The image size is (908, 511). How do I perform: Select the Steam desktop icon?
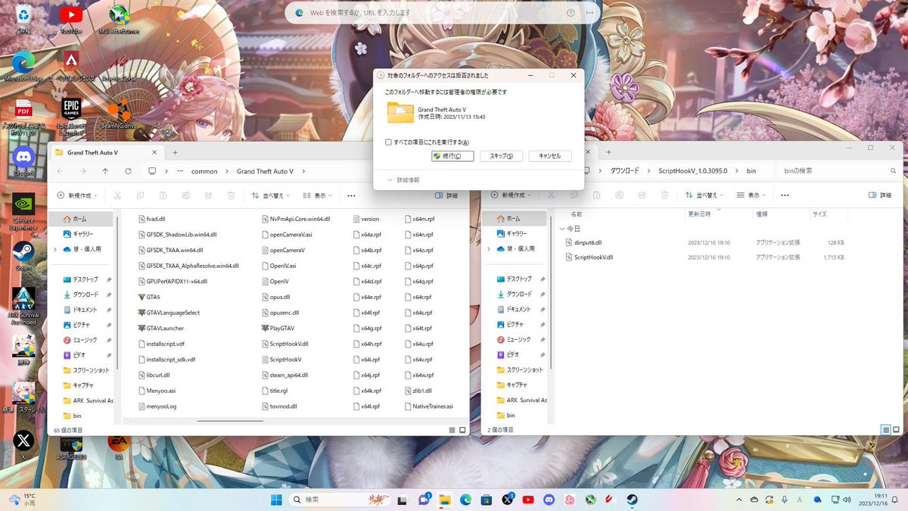point(23,255)
